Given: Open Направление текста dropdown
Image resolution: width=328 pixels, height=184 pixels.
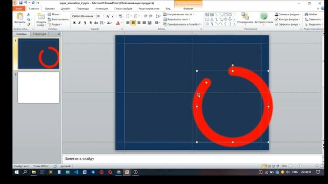Looking at the screenshot, I should pyautogui.click(x=179, y=14).
